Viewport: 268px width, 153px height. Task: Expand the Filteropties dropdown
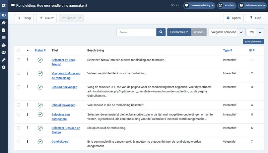179,32
